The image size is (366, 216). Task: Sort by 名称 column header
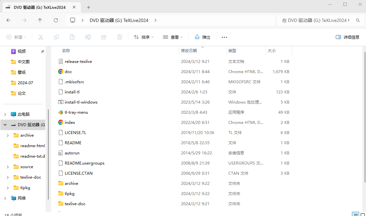pos(66,50)
